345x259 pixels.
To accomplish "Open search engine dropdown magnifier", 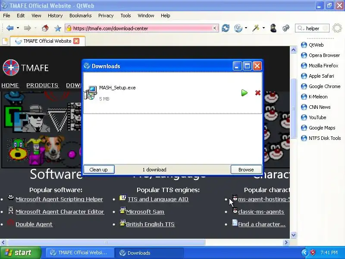I will click(x=301, y=28).
